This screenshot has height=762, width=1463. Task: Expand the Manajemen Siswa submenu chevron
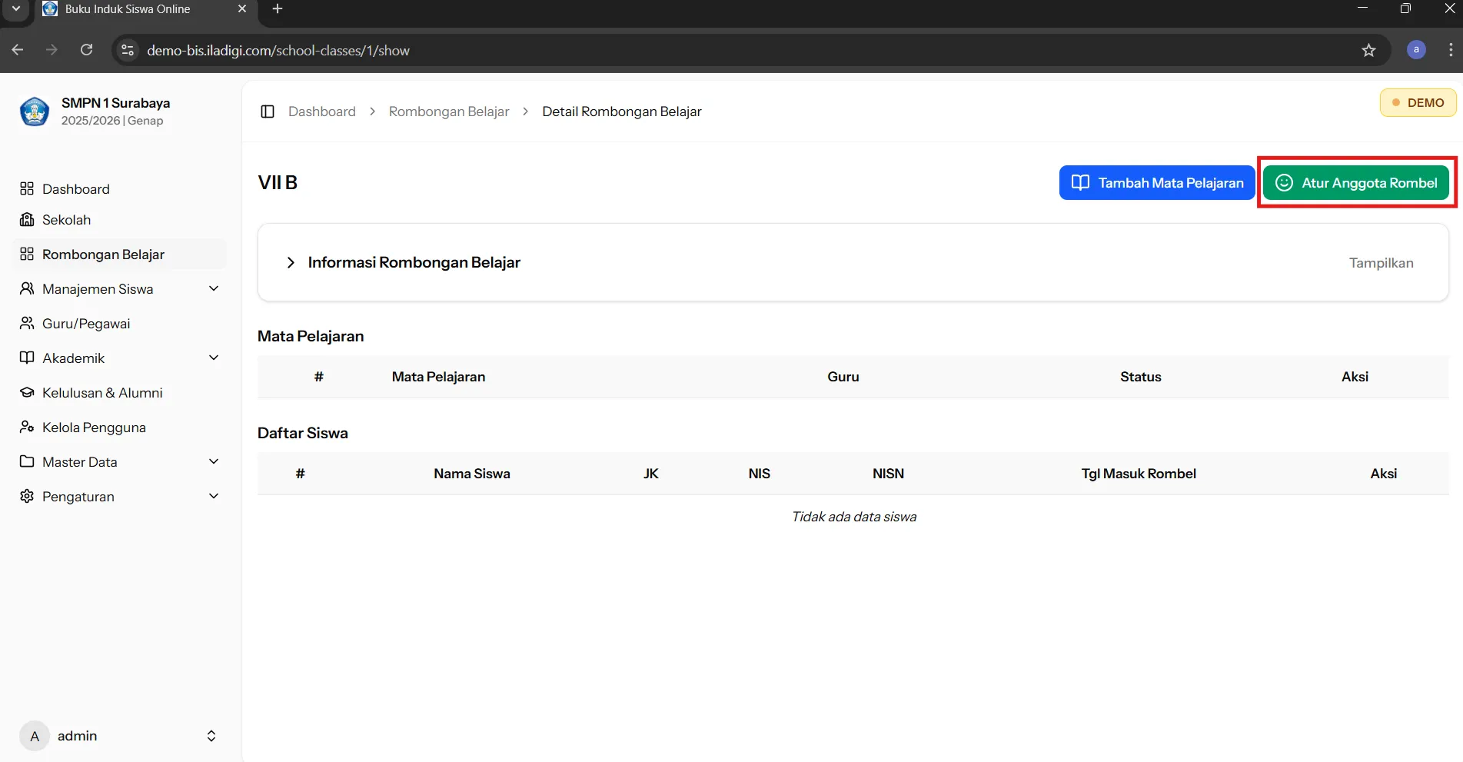pyautogui.click(x=214, y=288)
